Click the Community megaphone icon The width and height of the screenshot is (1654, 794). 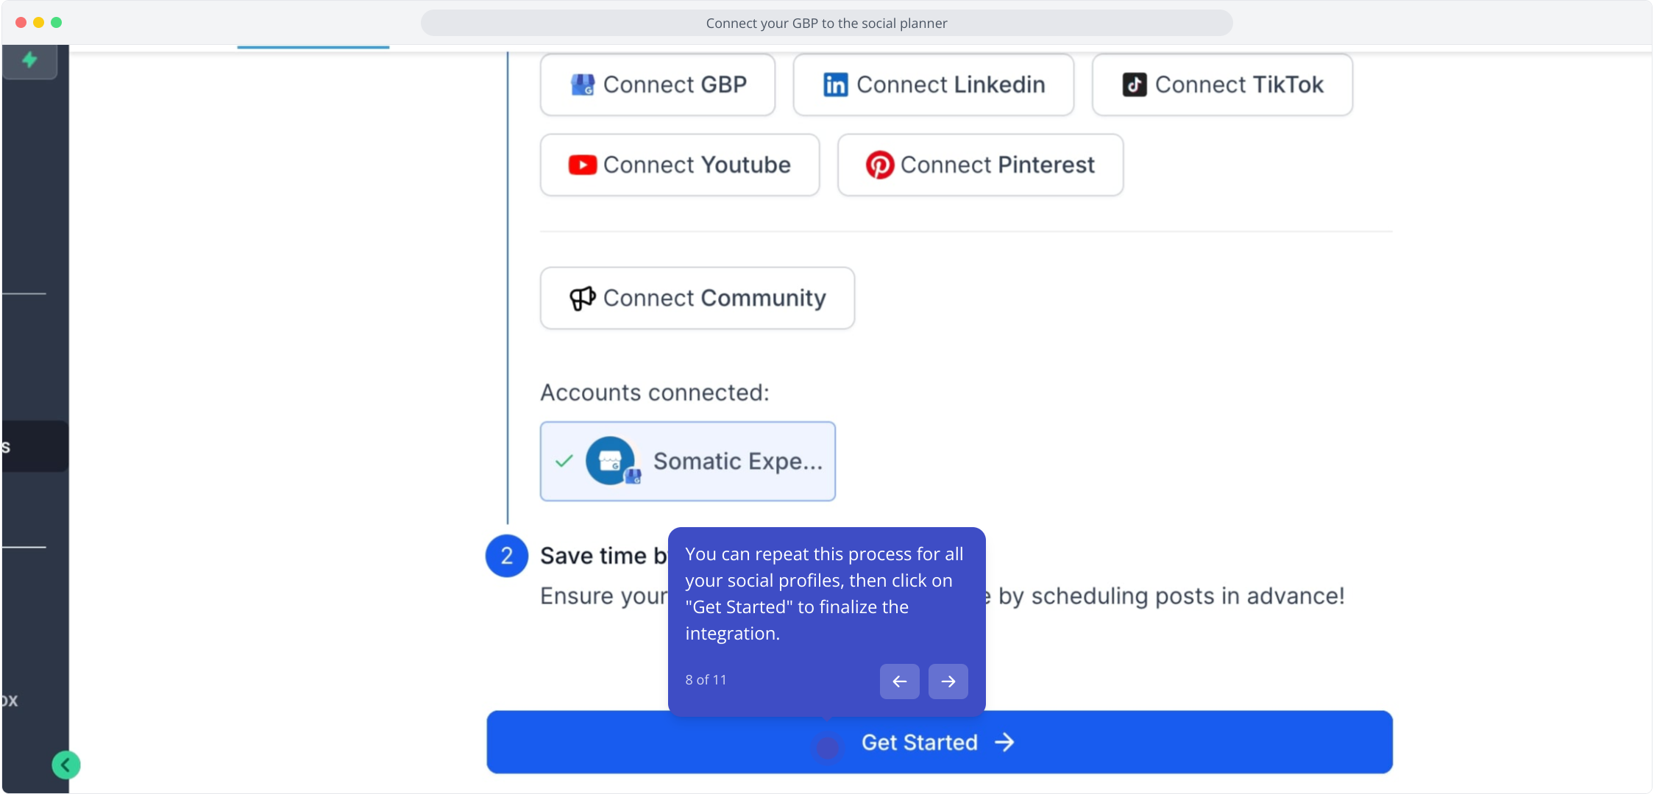tap(583, 298)
